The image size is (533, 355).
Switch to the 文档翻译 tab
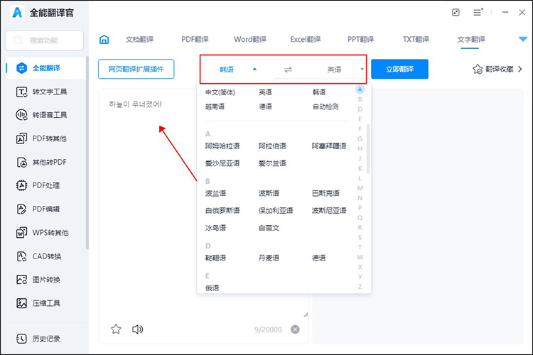(x=139, y=40)
